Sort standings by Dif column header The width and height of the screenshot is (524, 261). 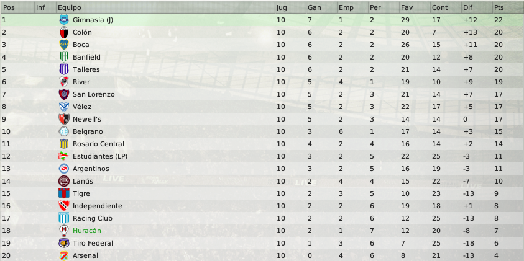pos(477,7)
